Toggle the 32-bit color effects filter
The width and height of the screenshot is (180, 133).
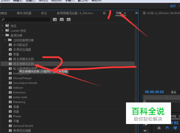62,19
